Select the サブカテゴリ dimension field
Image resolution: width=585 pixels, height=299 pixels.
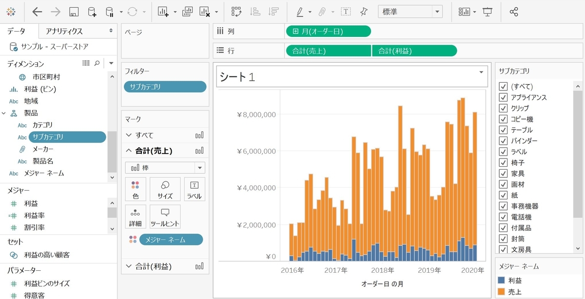67,137
